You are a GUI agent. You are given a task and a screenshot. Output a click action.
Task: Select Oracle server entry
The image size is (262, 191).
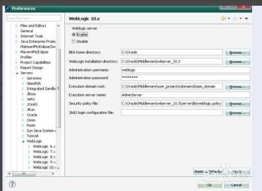click(32, 115)
